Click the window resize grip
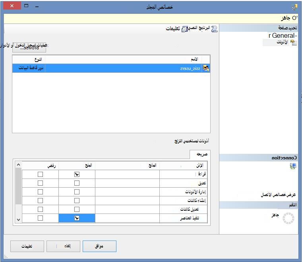Screen dimensions: 302x262 (x=6, y=257)
